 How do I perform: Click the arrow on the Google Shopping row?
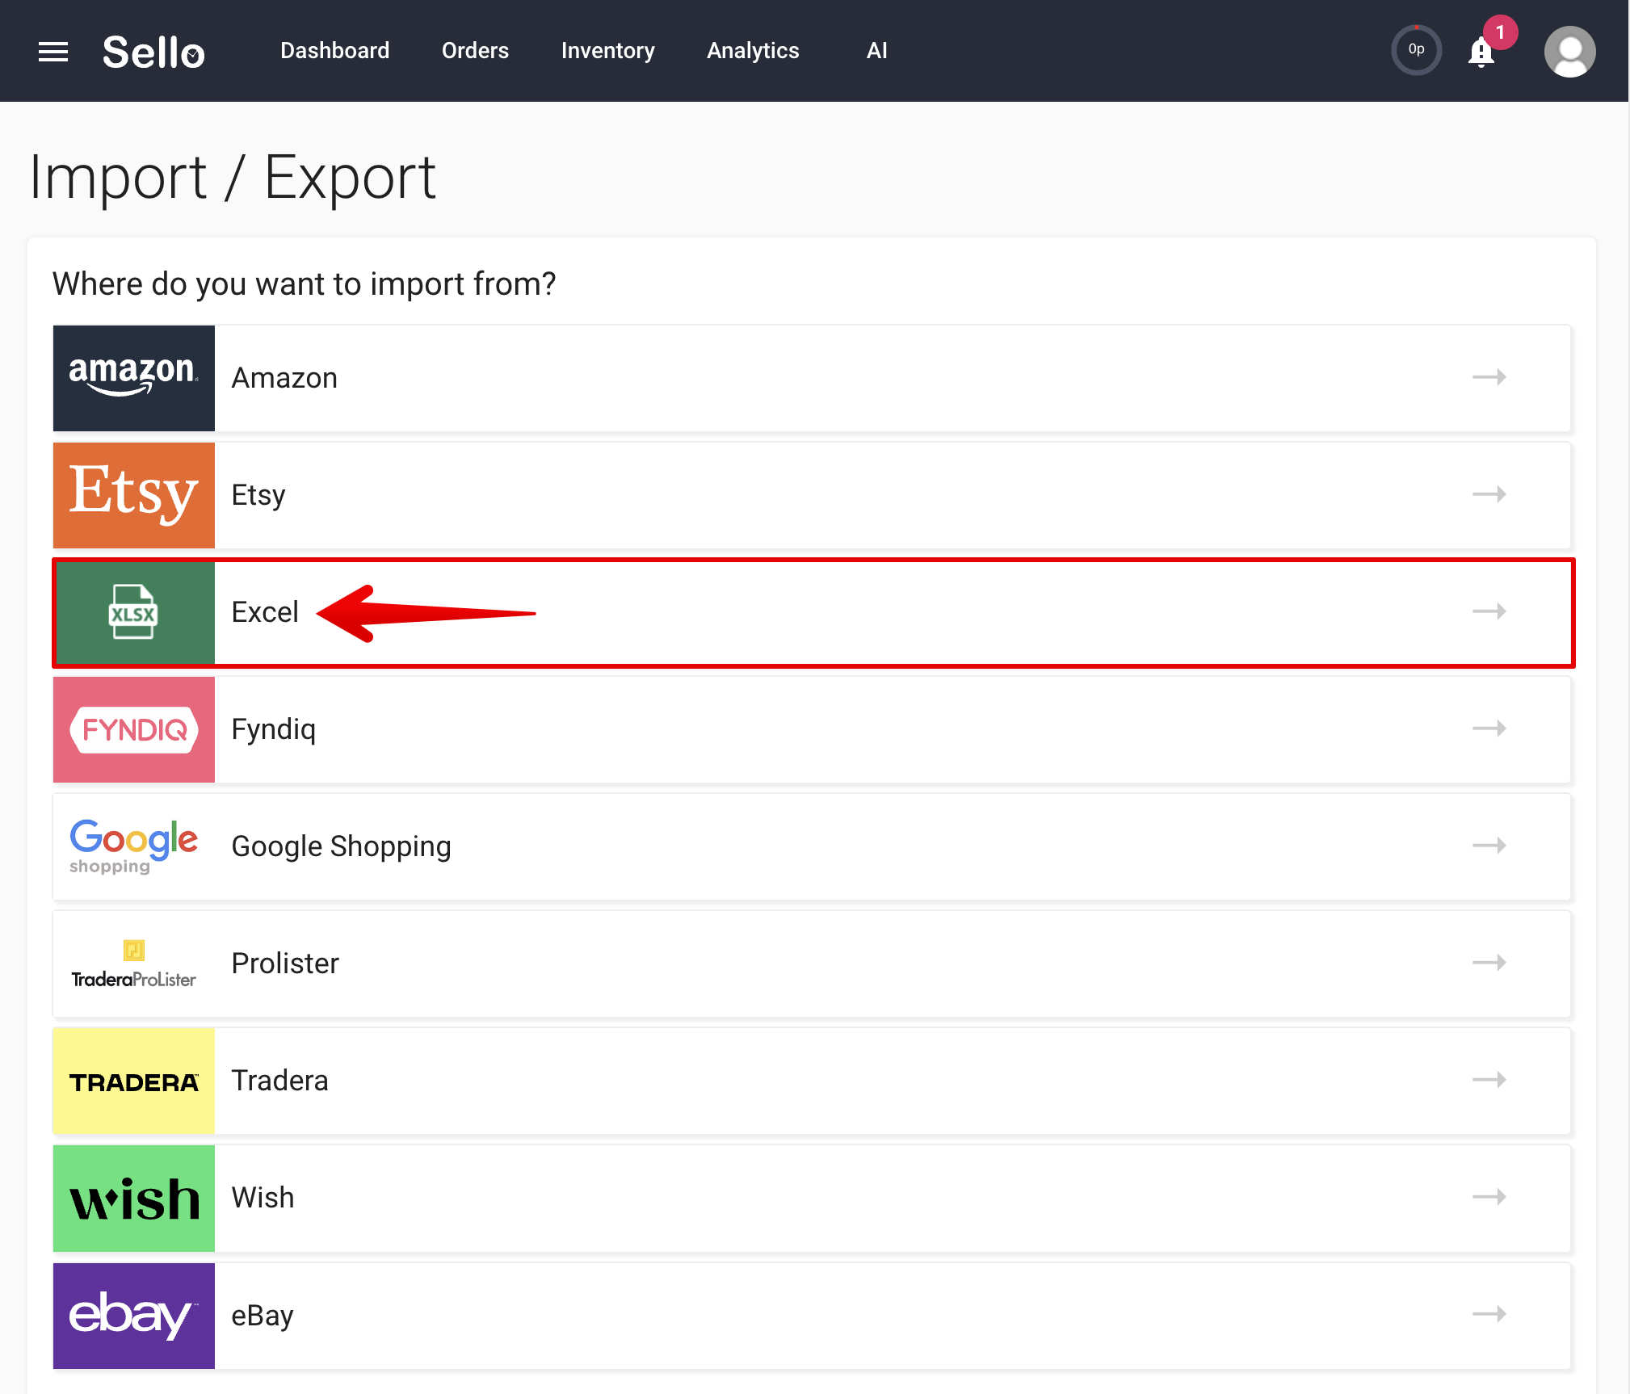(x=1489, y=846)
